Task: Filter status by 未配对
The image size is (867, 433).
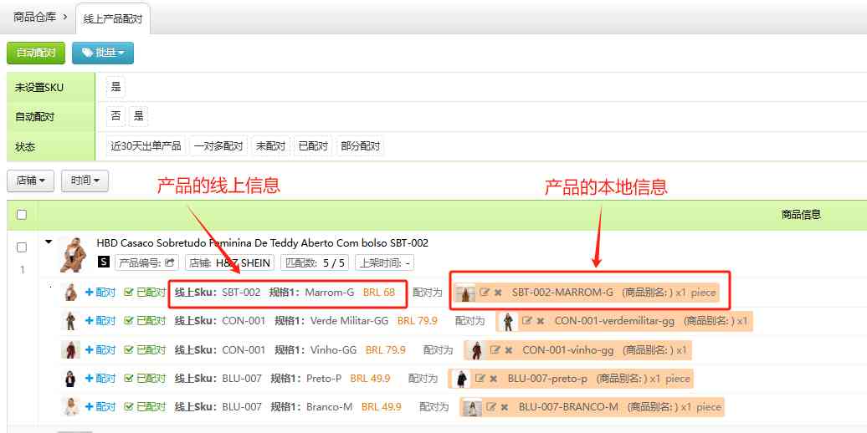Action: [270, 146]
